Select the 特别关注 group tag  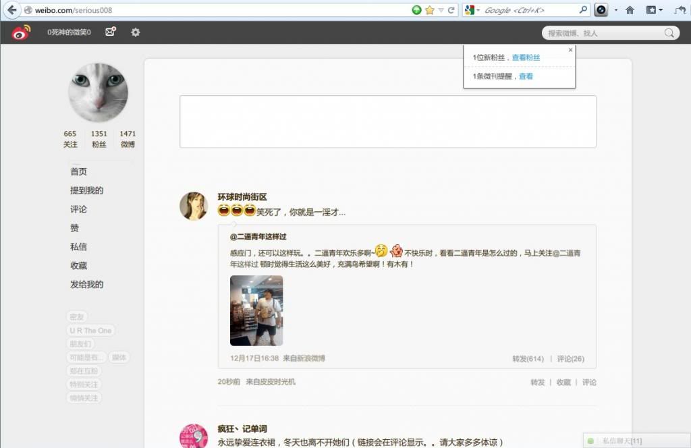tap(84, 385)
